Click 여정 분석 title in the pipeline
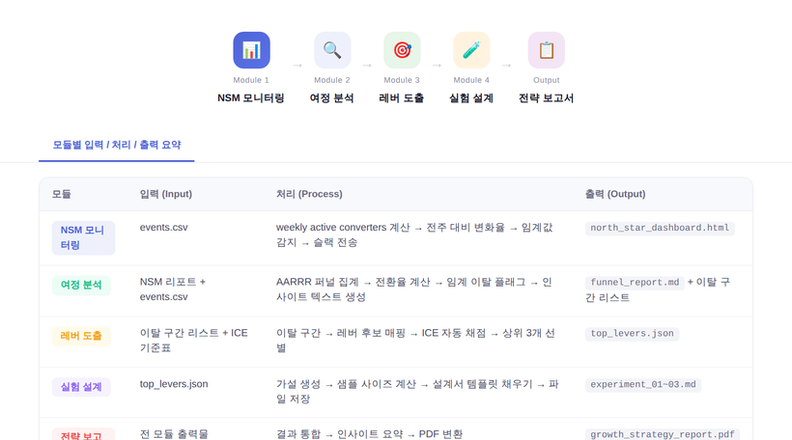 (x=332, y=97)
